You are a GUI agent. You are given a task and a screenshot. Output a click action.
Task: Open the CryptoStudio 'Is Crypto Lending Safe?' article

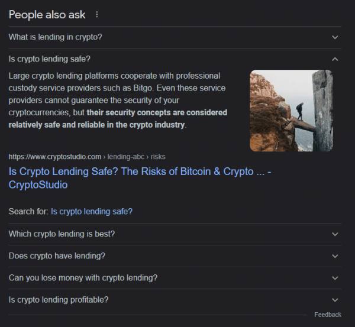click(140, 178)
